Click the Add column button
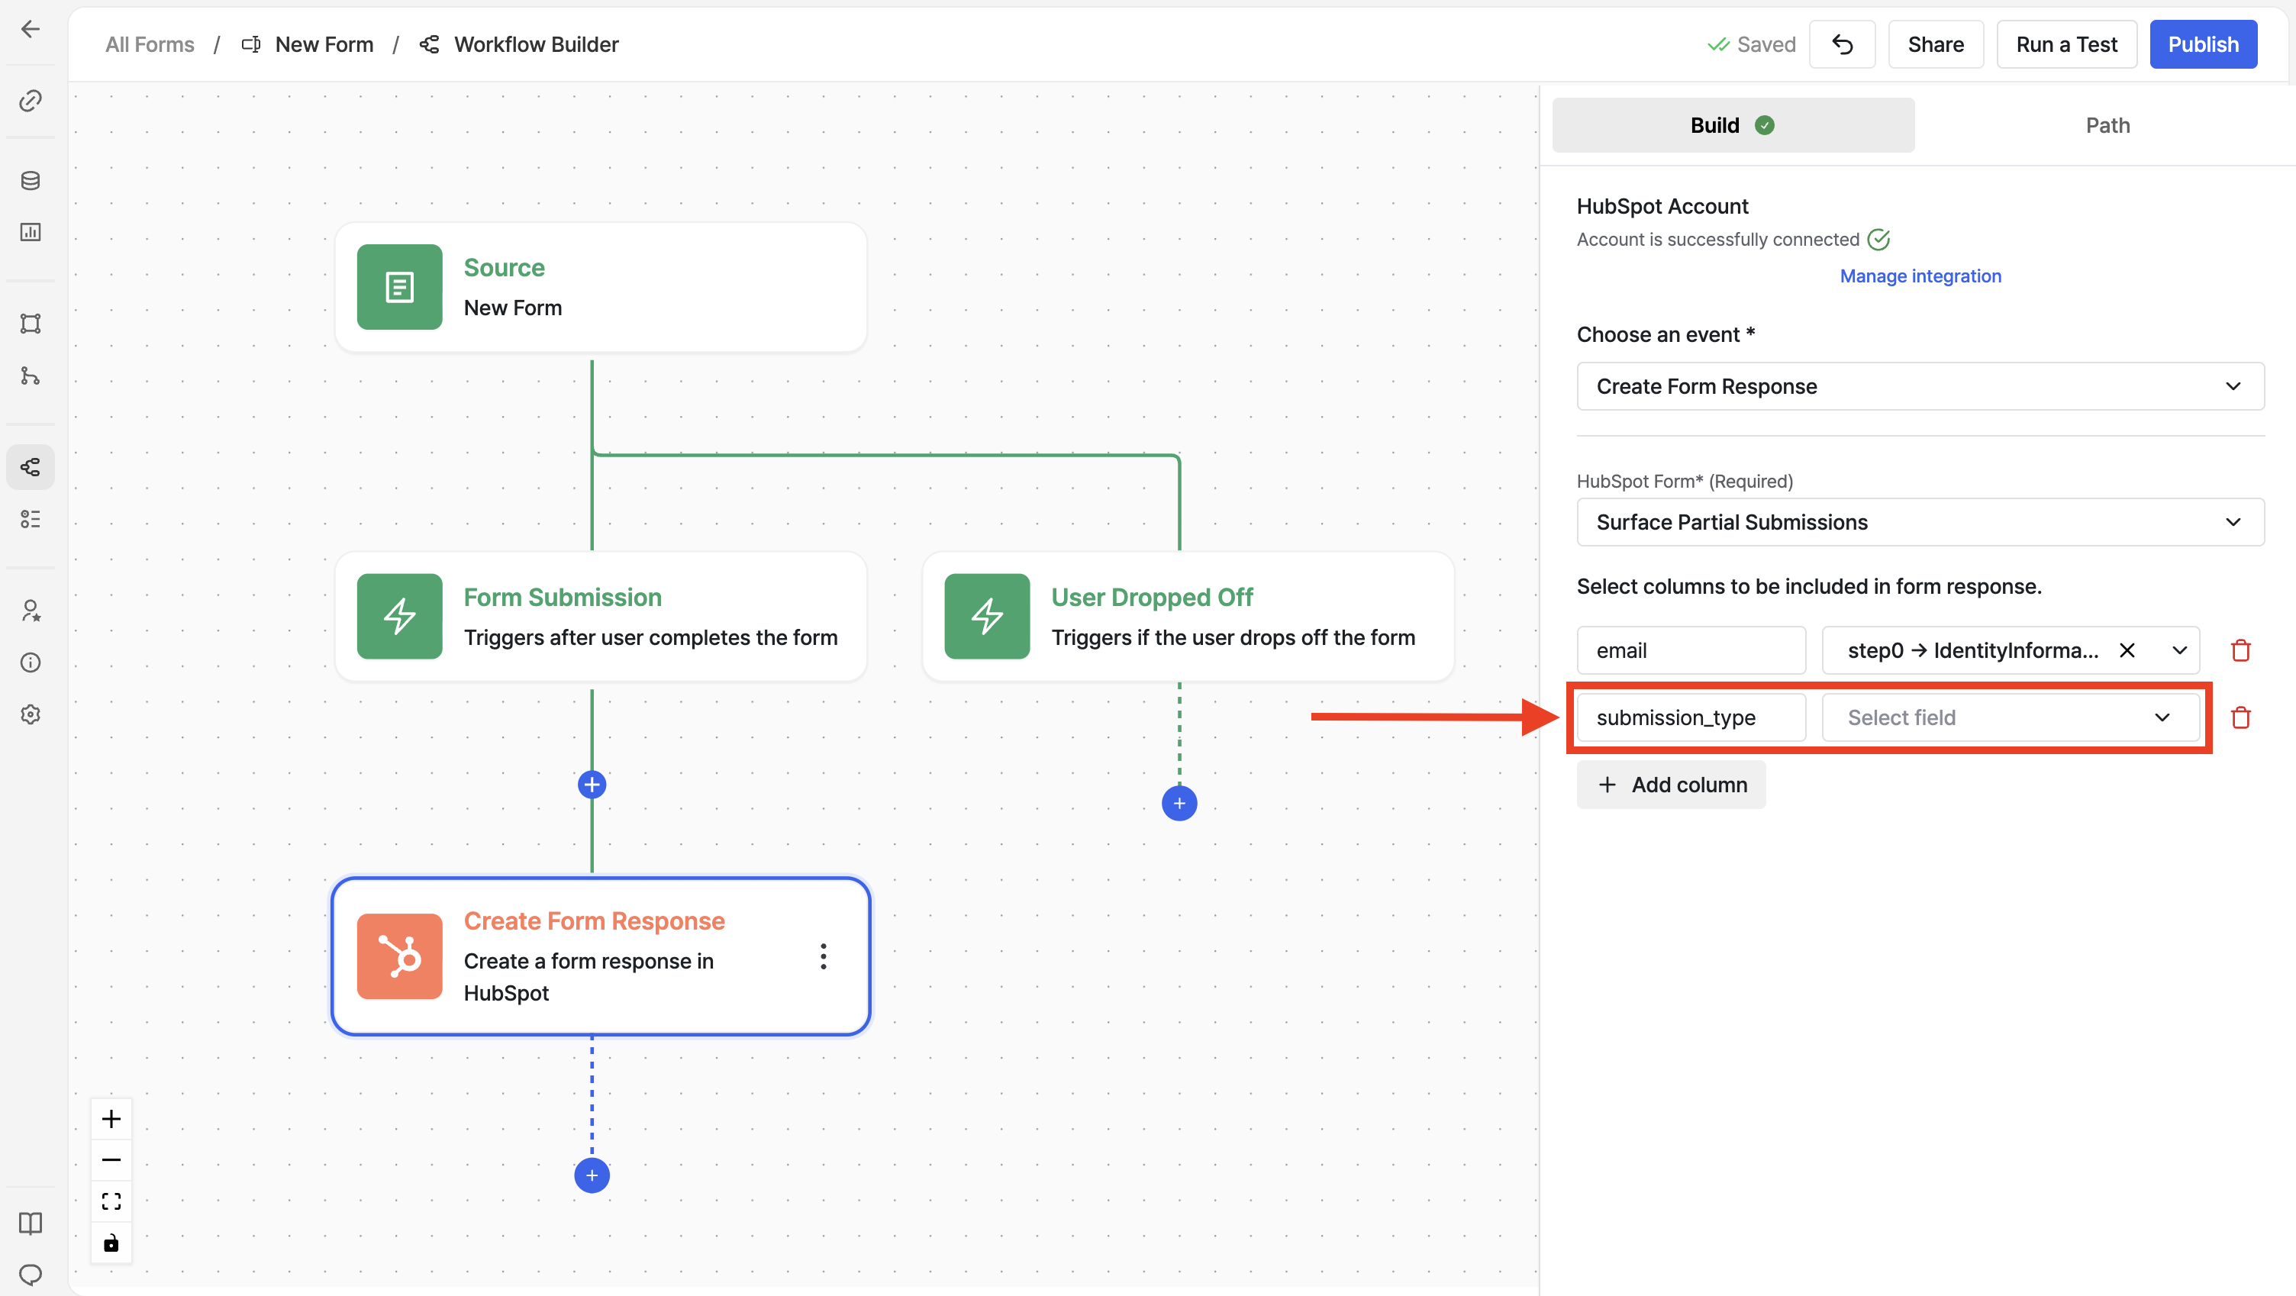 pyautogui.click(x=1670, y=785)
